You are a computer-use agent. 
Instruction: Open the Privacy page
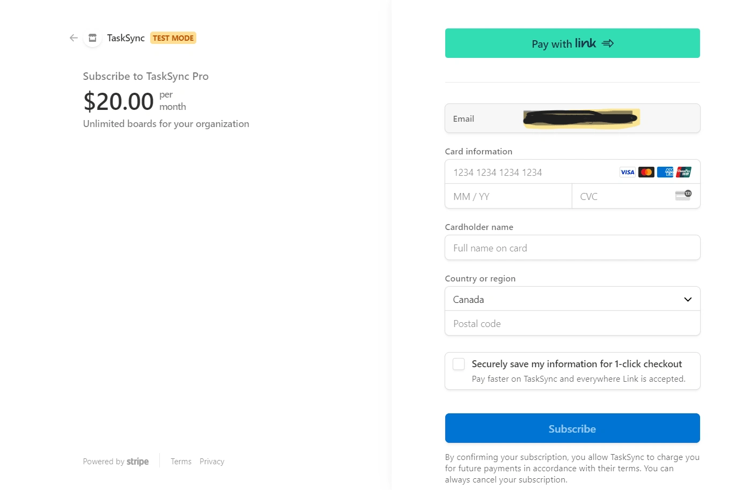212,461
